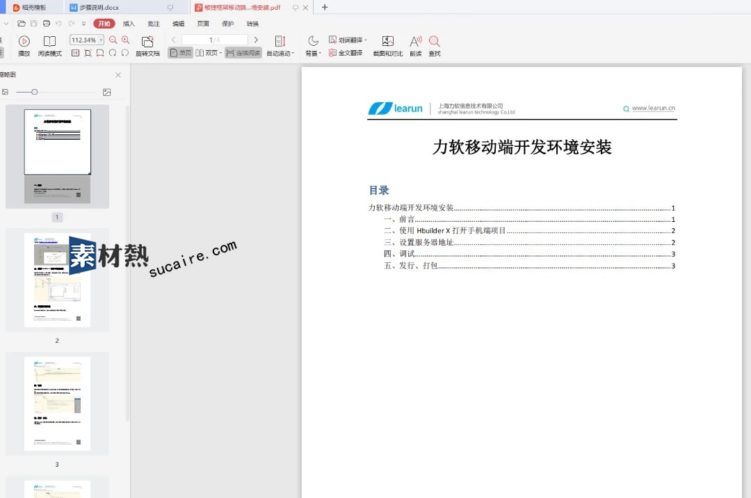Image resolution: width=751 pixels, height=498 pixels.
Task: Click the 全文翻译 full text translation button
Action: pyautogui.click(x=346, y=53)
